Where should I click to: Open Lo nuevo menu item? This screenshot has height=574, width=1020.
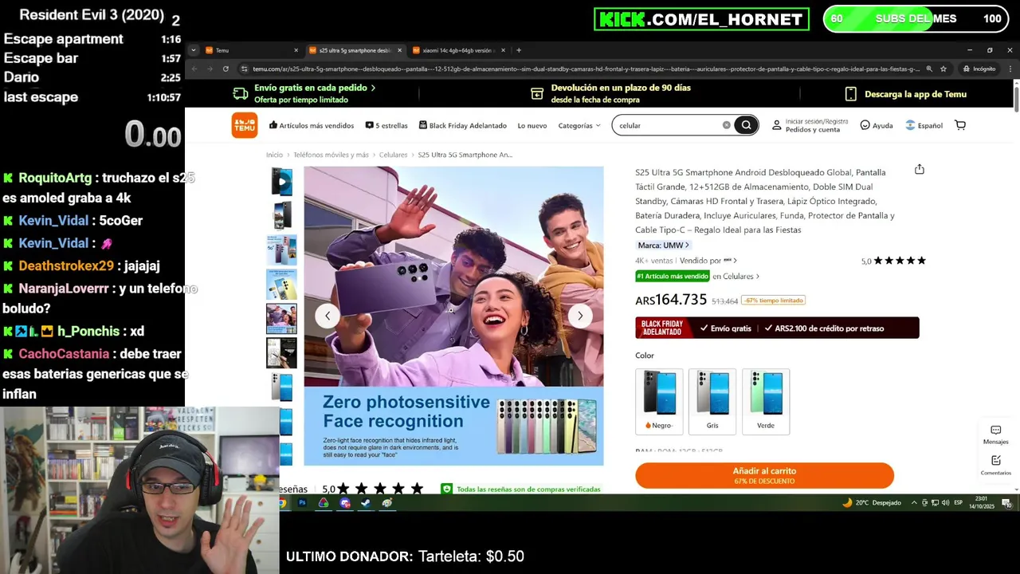tap(532, 125)
